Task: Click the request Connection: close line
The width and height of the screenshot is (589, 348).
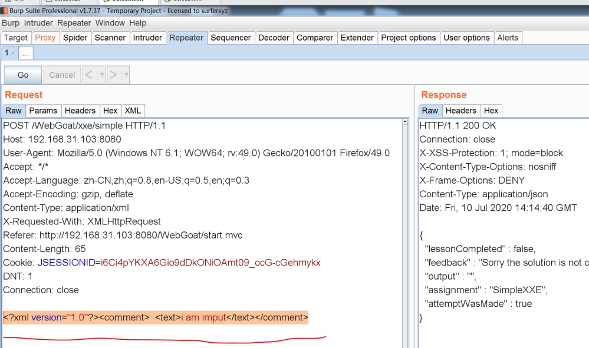Action: [41, 290]
